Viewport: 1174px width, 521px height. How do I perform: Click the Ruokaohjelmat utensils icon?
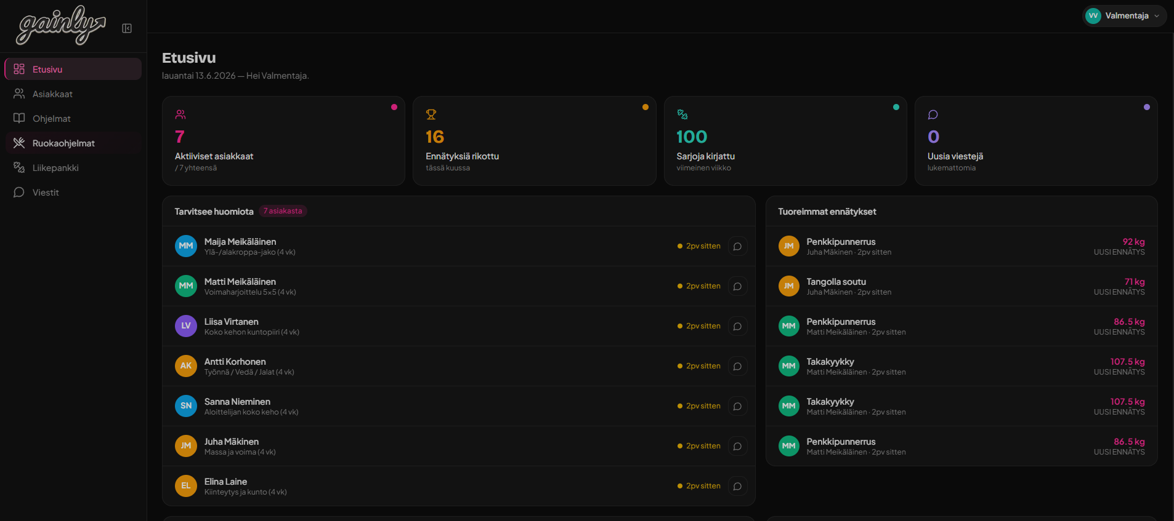click(x=19, y=143)
